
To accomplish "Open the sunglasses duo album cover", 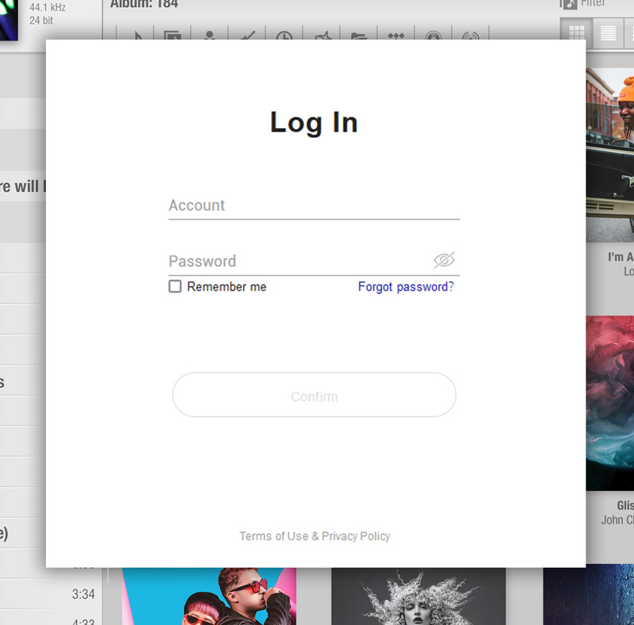I will (x=209, y=596).
